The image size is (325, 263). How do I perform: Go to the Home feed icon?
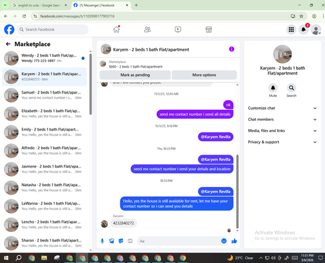pos(116,29)
